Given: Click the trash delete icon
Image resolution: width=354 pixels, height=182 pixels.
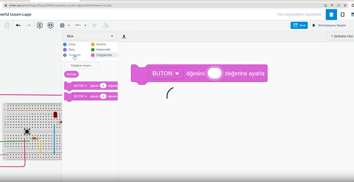Looking at the screenshot, I should click(x=7, y=26).
